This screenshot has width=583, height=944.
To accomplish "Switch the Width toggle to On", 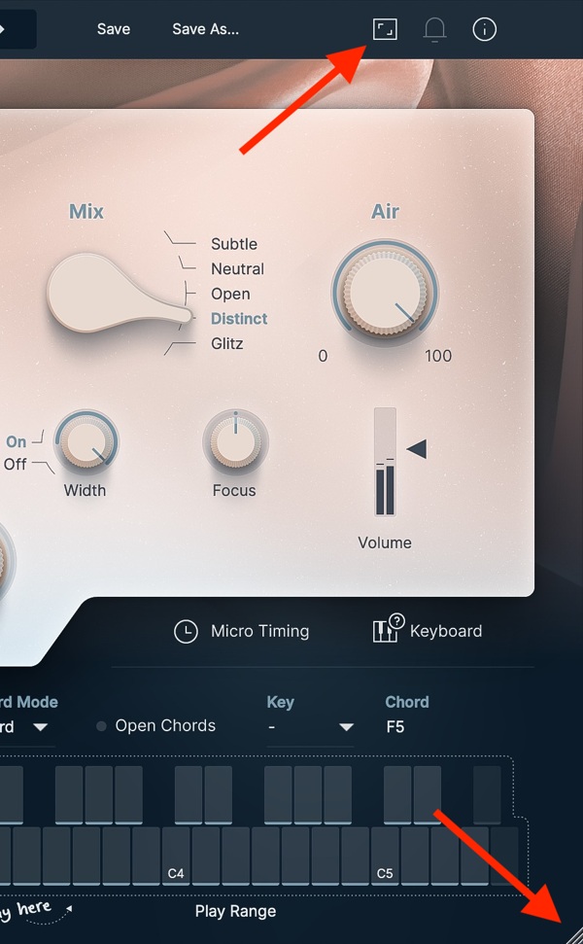I will click(x=17, y=441).
